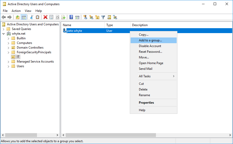Open the Help menu in menu bar

coord(39,11)
